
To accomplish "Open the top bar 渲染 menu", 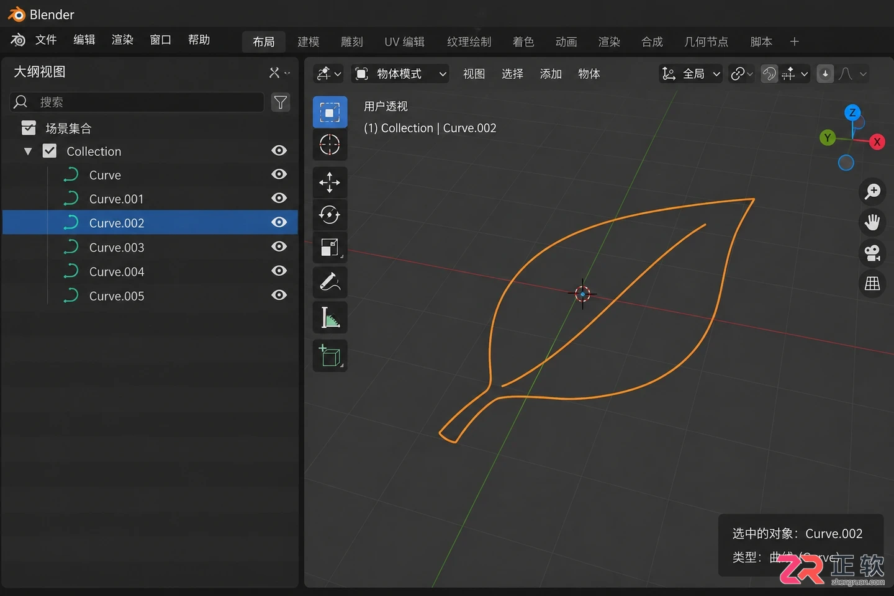I will pyautogui.click(x=122, y=40).
